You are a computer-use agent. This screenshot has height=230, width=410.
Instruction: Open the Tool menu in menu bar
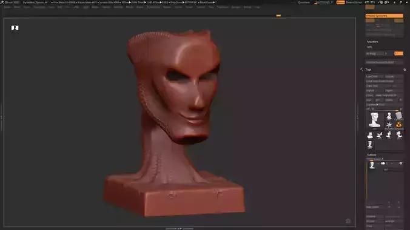coord(211,7)
